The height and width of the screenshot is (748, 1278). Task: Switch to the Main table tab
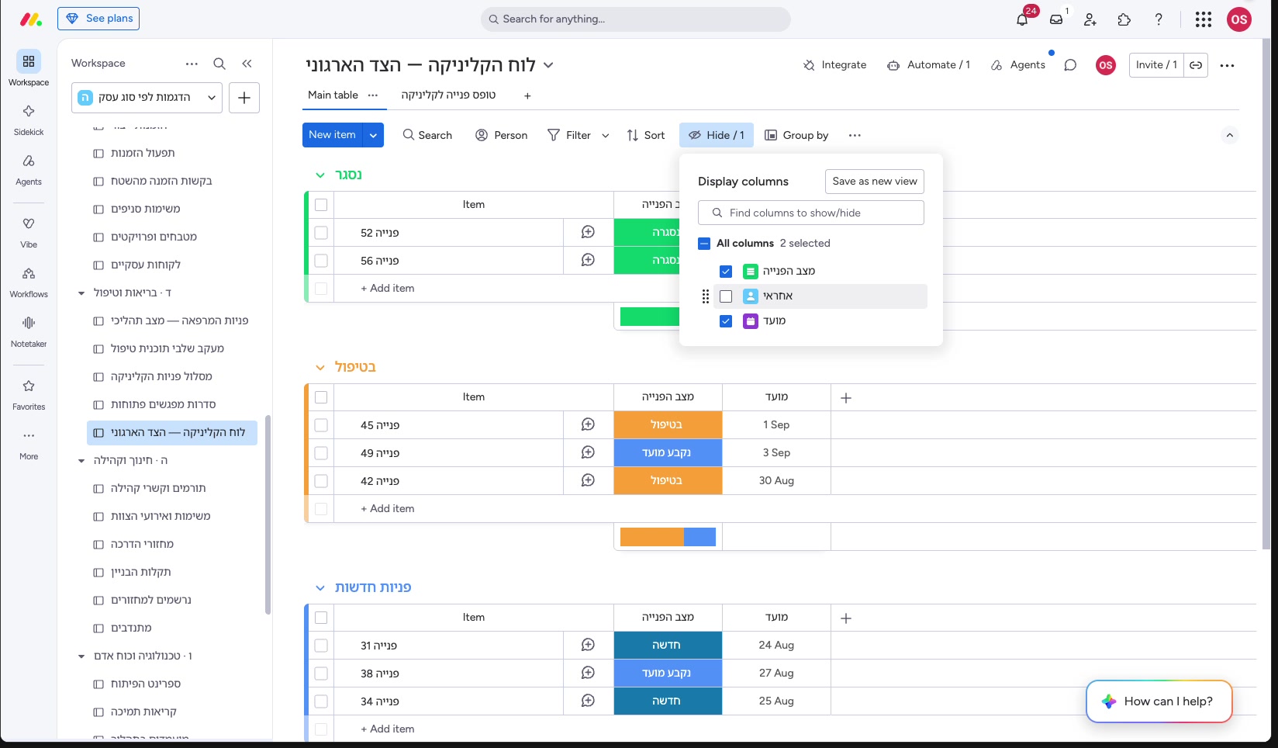click(333, 95)
